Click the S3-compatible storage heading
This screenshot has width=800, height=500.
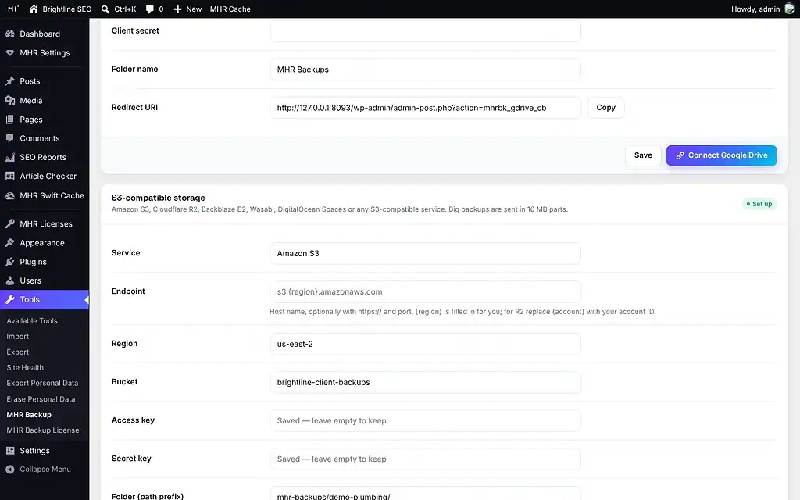coord(158,198)
